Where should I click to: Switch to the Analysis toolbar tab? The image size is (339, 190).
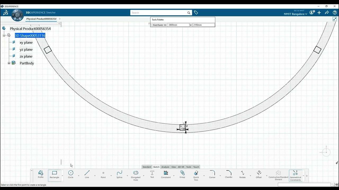pos(165,167)
